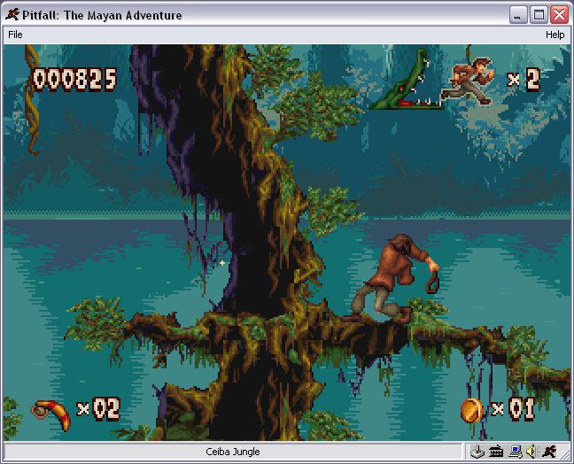Viewport: 574px width, 464px height.
Task: Click the Harry lives icon
Action: click(468, 81)
